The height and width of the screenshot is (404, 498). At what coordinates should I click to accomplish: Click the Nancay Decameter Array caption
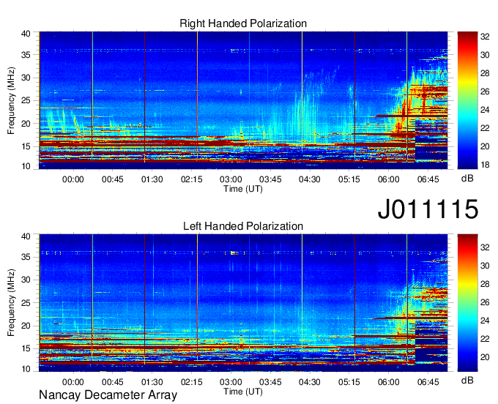point(108,394)
